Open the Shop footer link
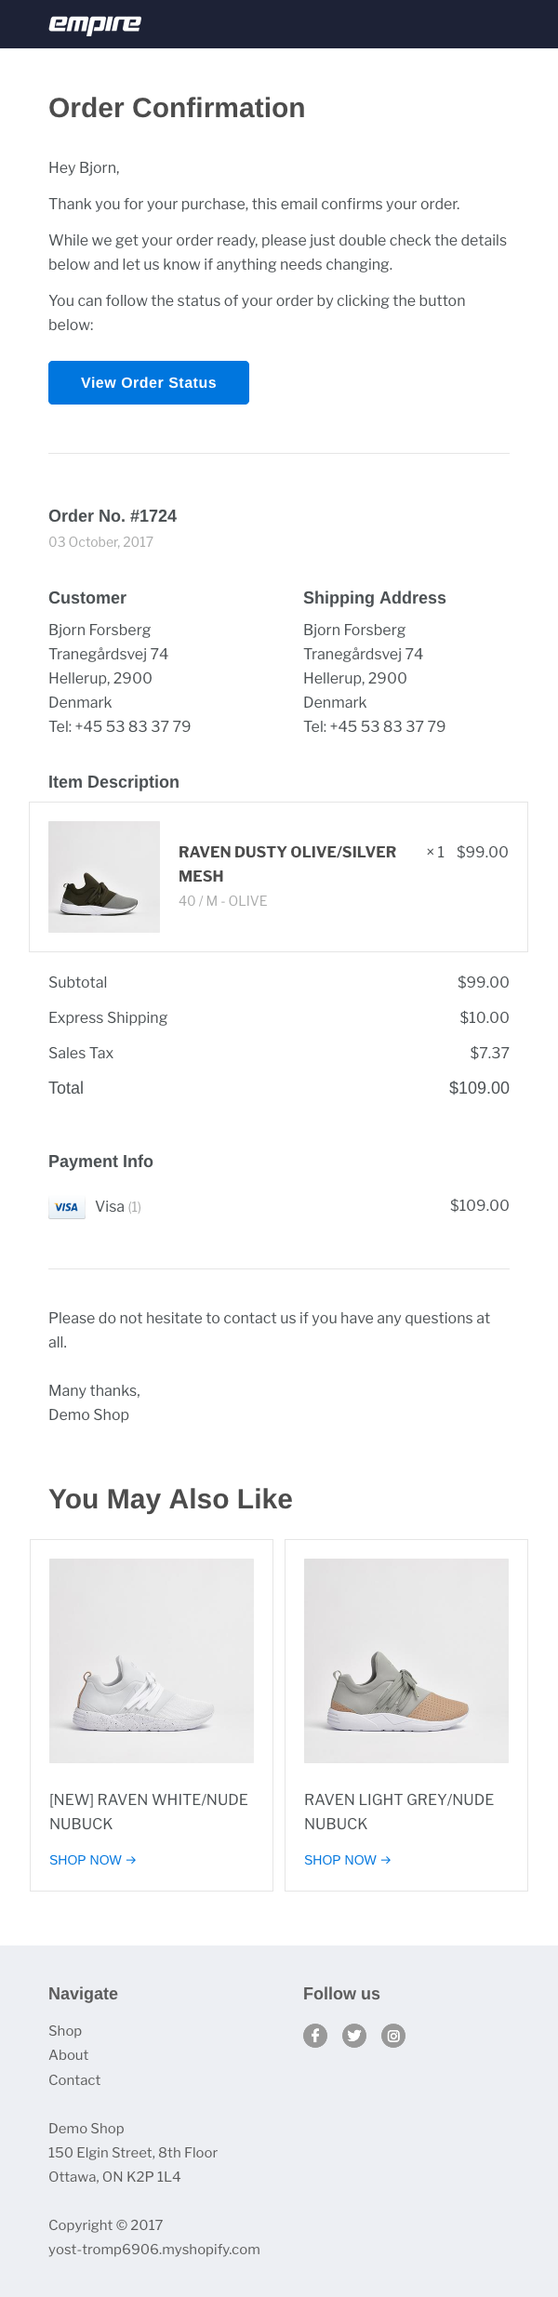558x2297 pixels. 65,2031
